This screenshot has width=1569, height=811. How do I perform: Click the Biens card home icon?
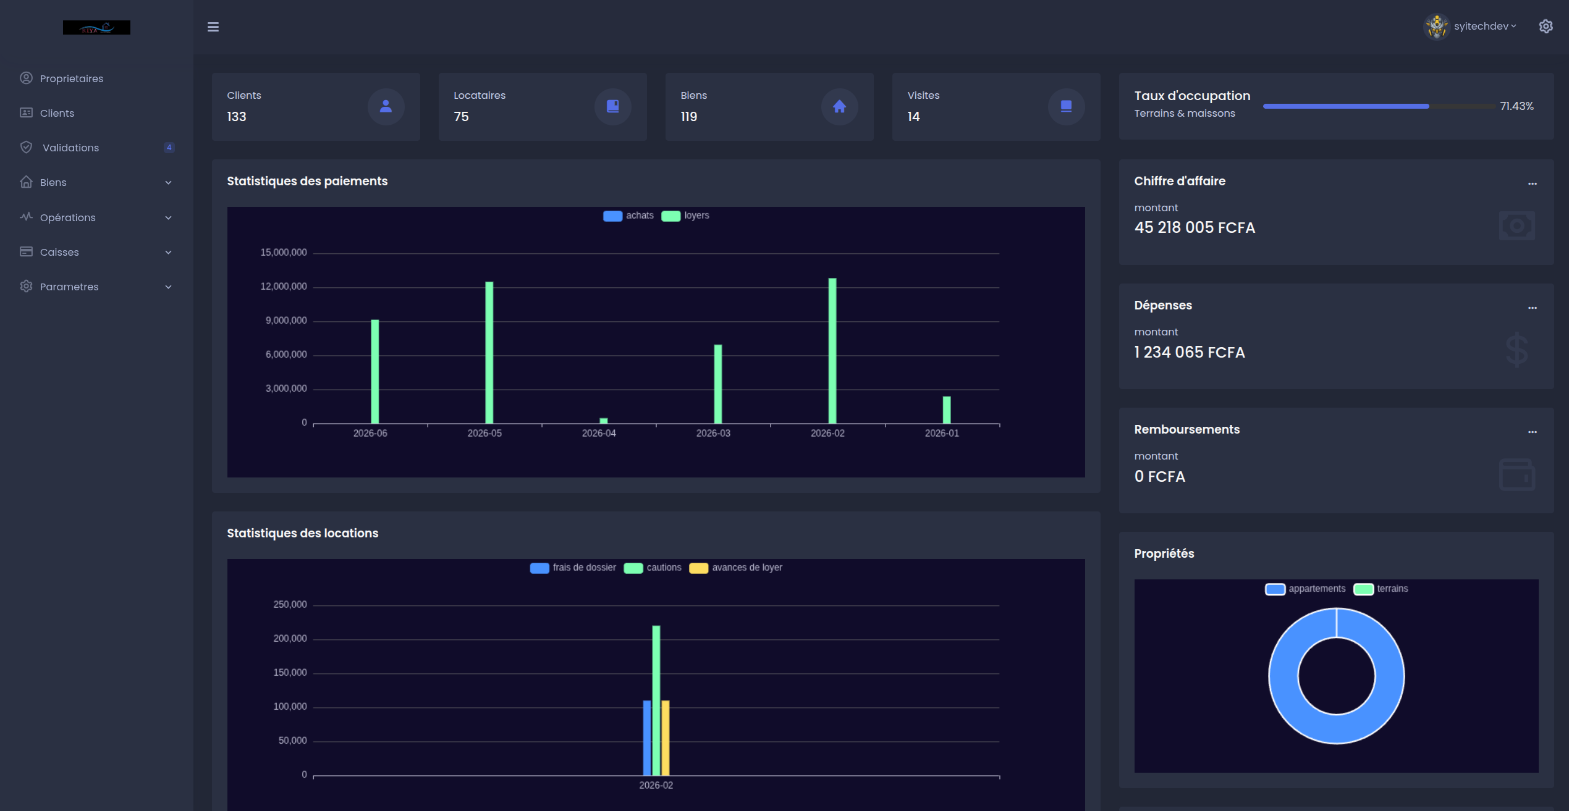(x=840, y=106)
